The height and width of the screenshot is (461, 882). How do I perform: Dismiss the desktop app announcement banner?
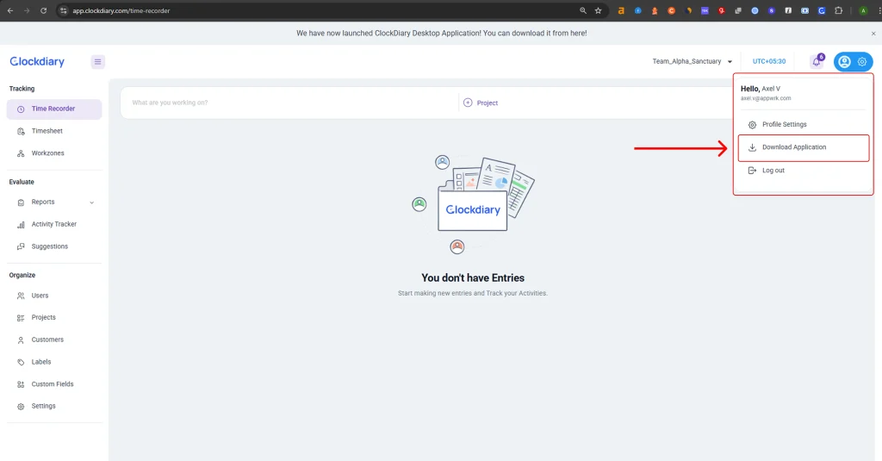[873, 34]
